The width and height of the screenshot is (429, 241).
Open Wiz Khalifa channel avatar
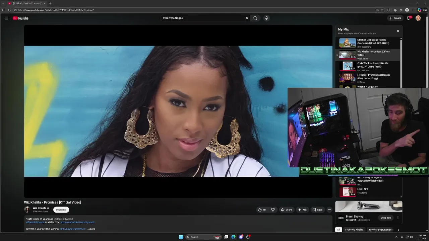[x=27, y=210]
